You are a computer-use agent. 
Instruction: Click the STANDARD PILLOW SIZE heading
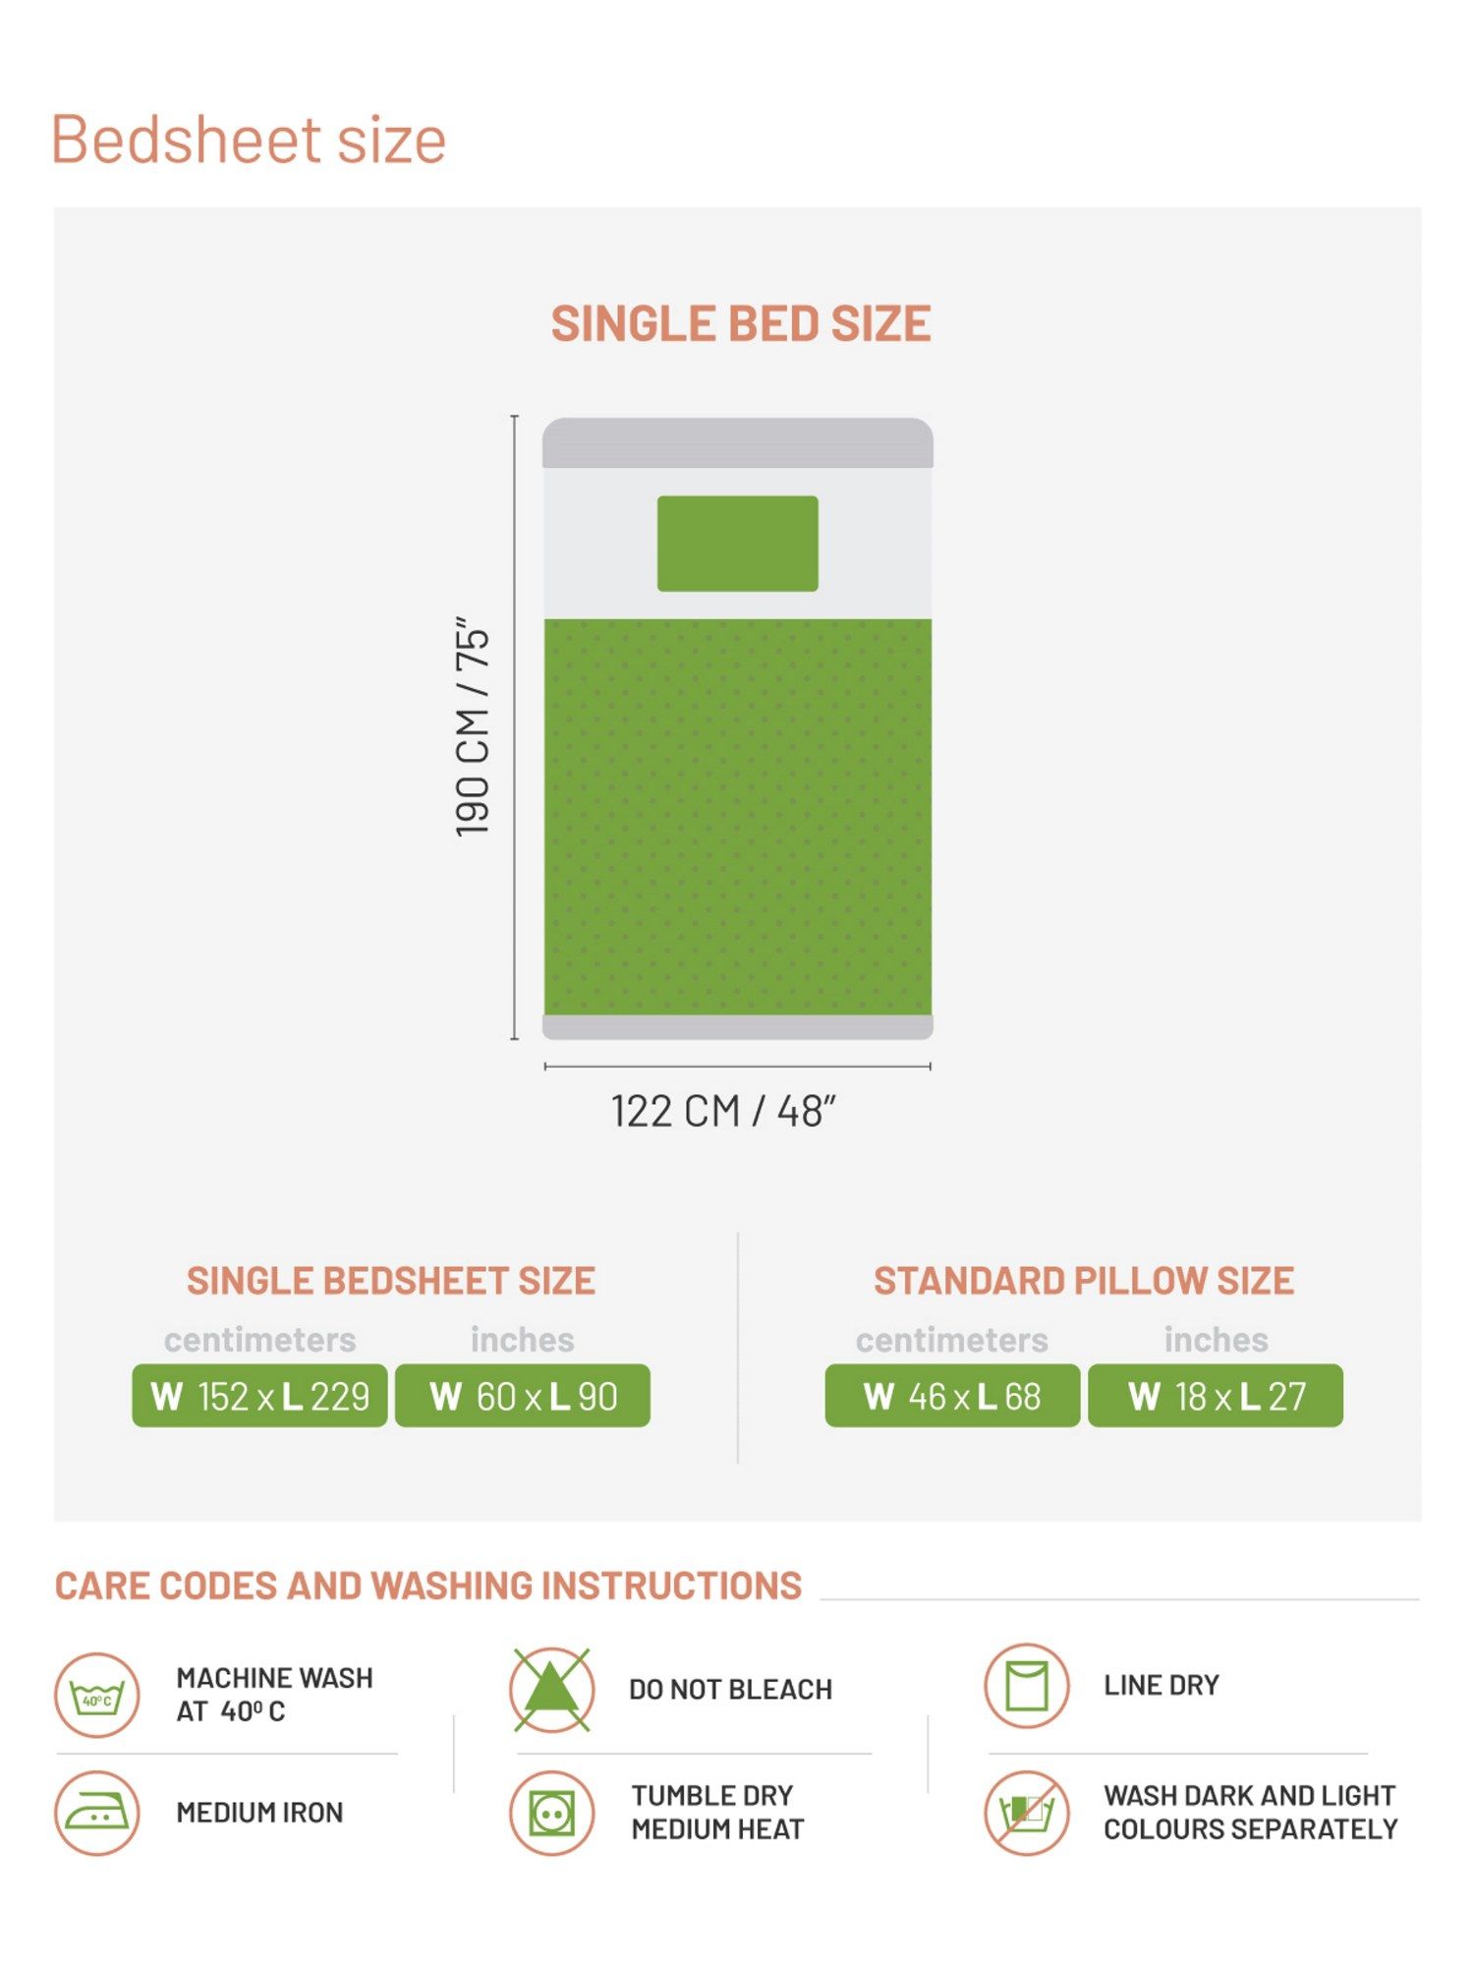click(x=1084, y=1281)
